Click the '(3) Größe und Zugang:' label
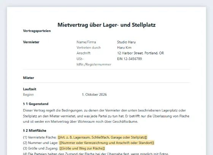The height and width of the screenshot is (155, 213). pos(41,149)
